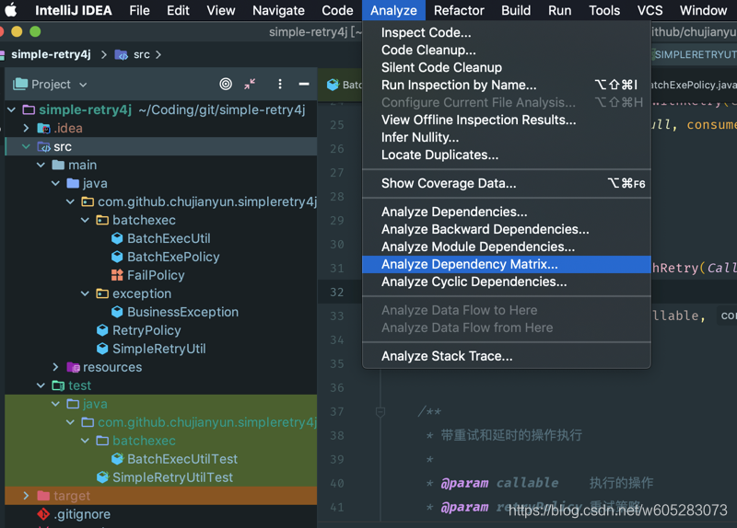This screenshot has height=528, width=737.
Task: Open the Navigate menu
Action: 278,10
